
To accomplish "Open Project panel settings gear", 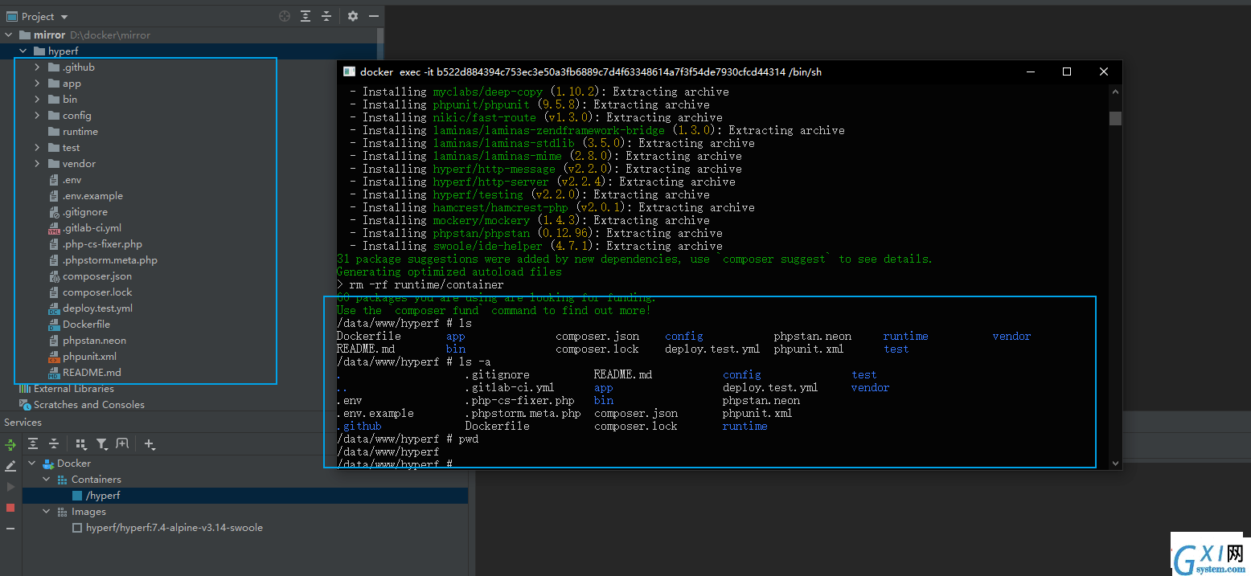I will 353,16.
